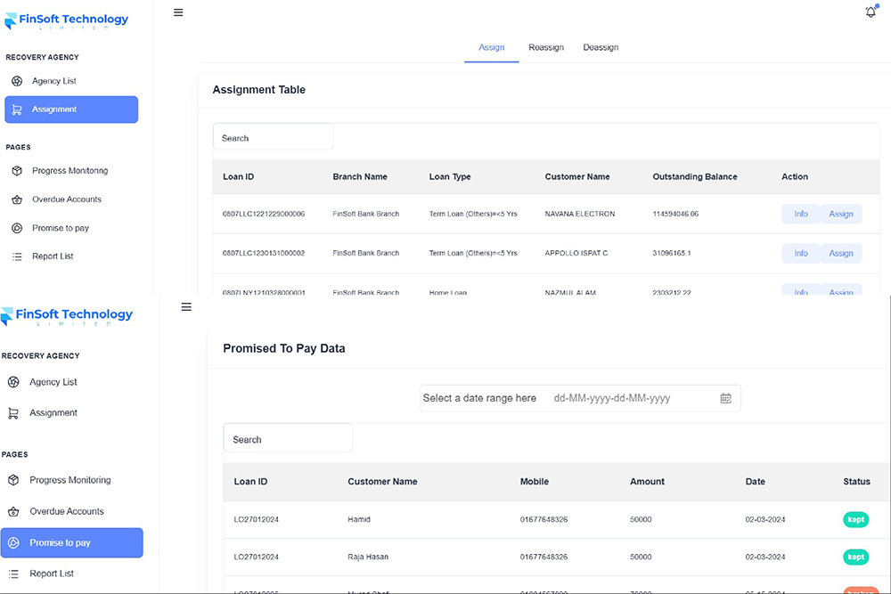Click the Report List icon in the Assignment page sidebar
891x594 pixels.
(17, 256)
